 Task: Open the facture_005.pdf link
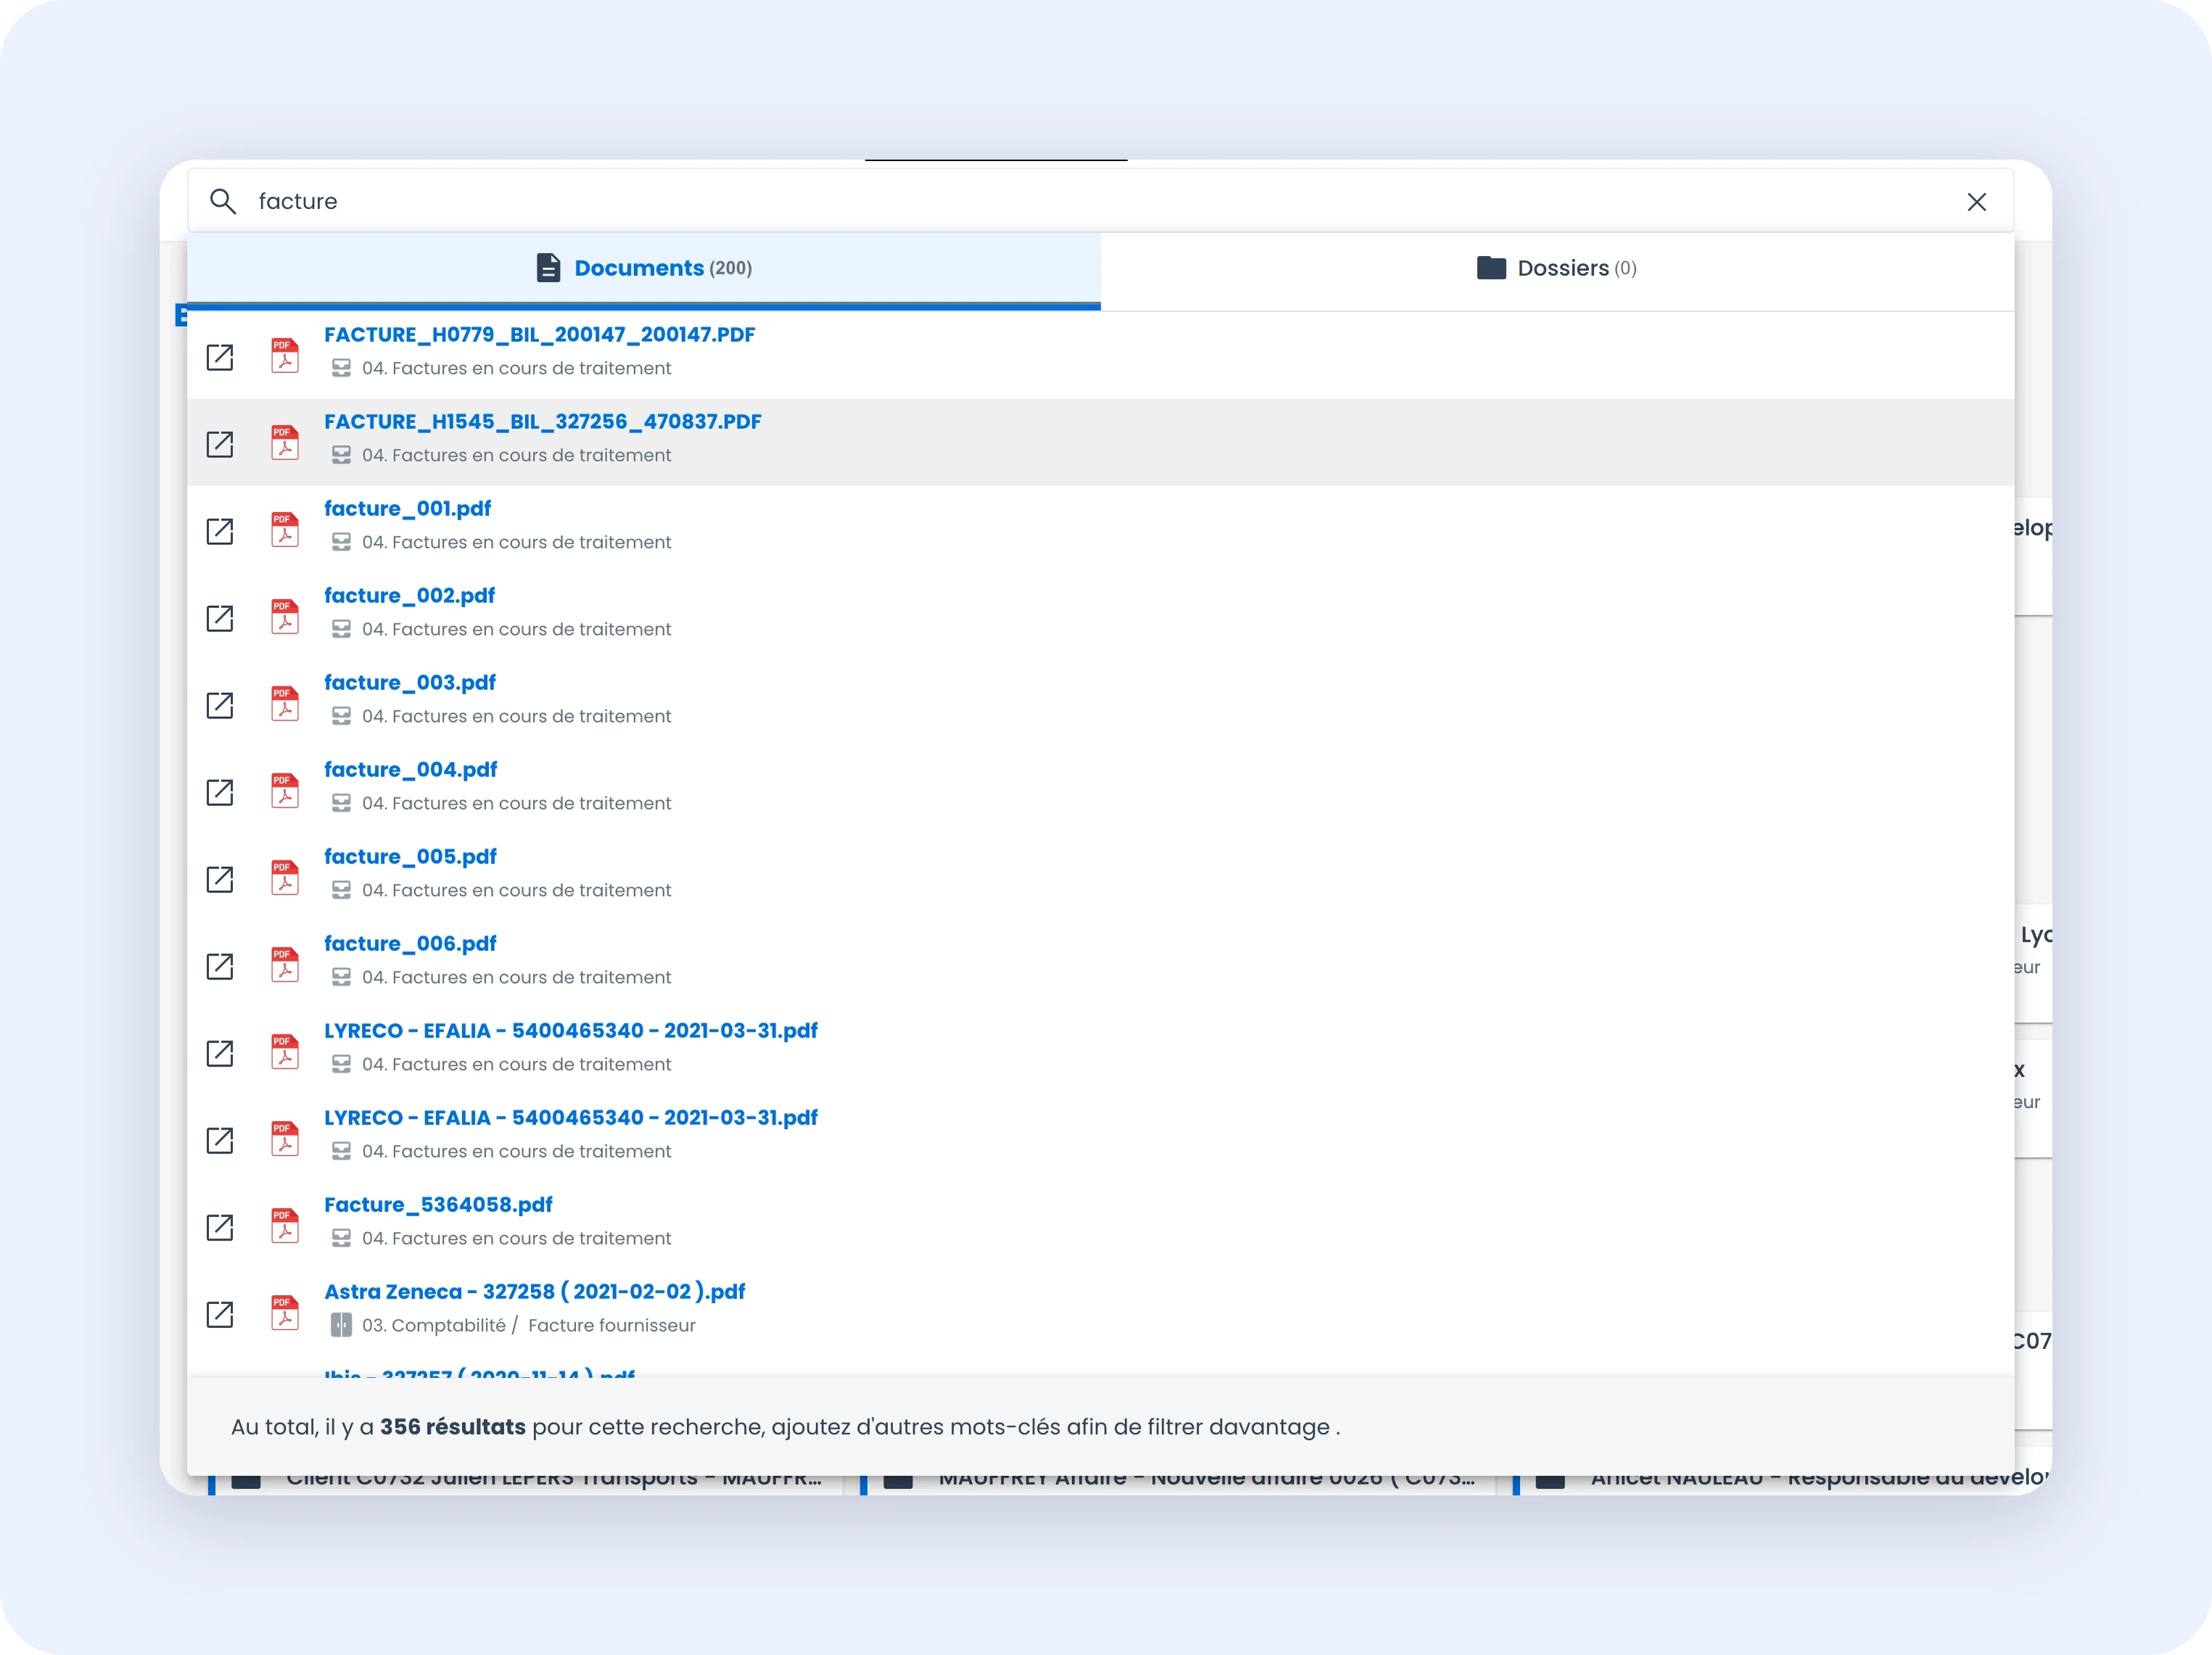pyautogui.click(x=411, y=856)
